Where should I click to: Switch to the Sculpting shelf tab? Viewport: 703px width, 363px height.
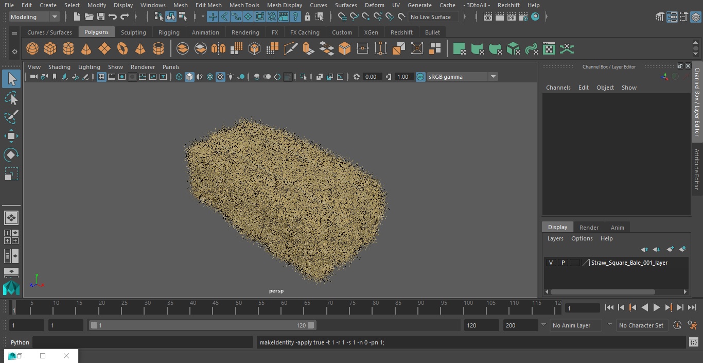coord(133,32)
